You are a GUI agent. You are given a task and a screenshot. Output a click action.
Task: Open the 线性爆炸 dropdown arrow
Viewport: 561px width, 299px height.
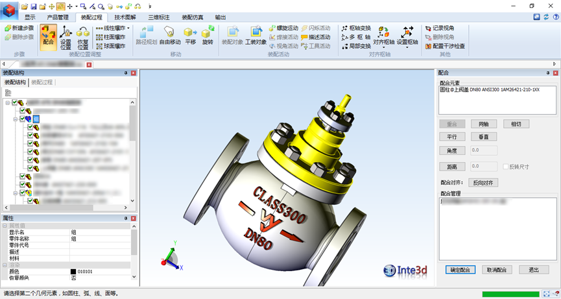[128, 28]
